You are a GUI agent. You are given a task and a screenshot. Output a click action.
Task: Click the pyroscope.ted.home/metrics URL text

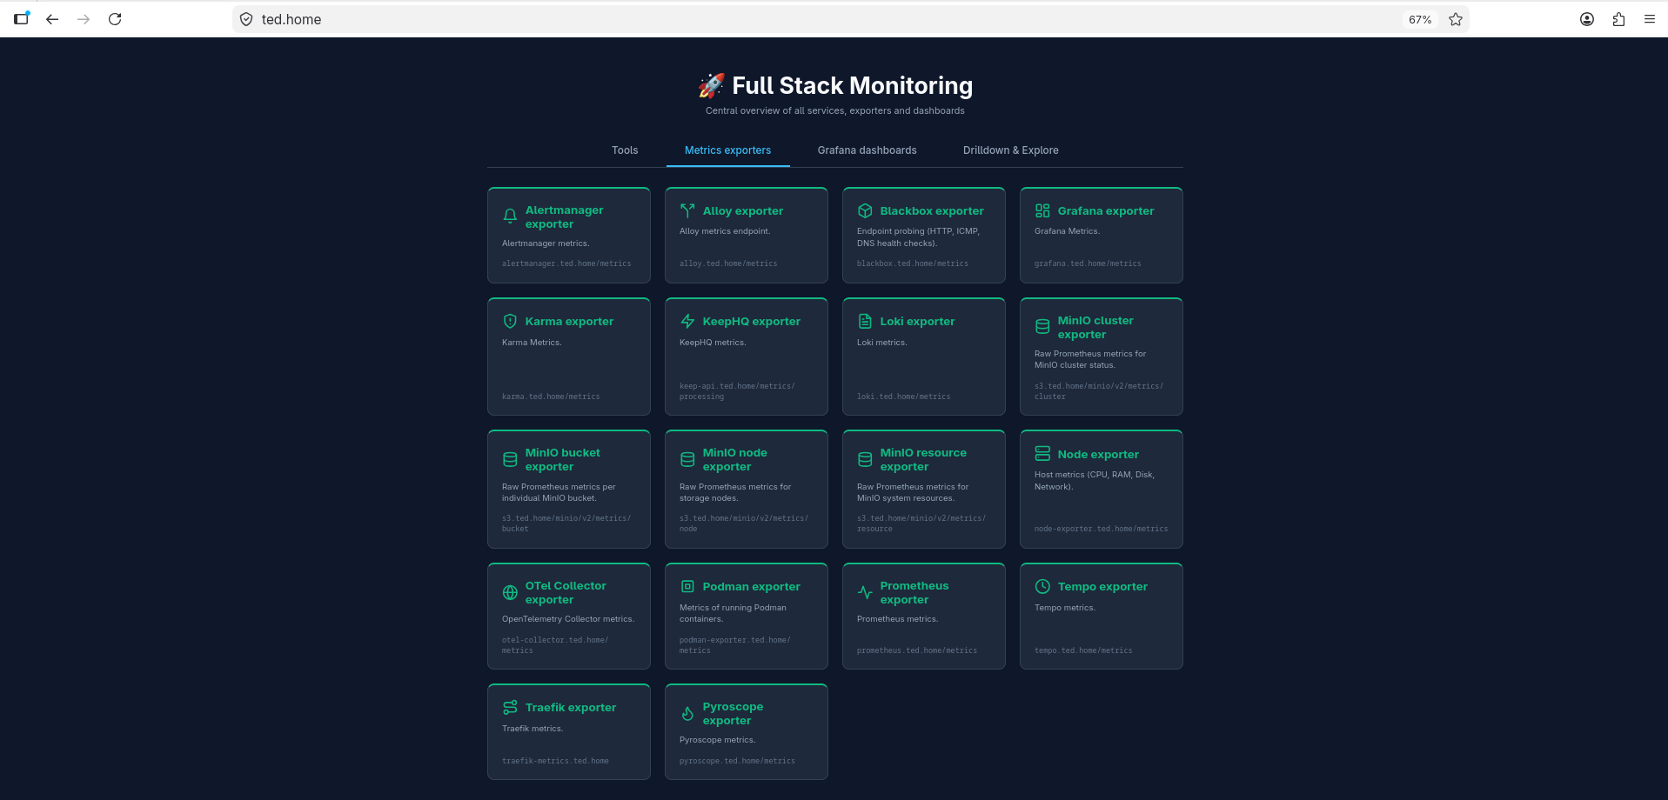click(737, 761)
